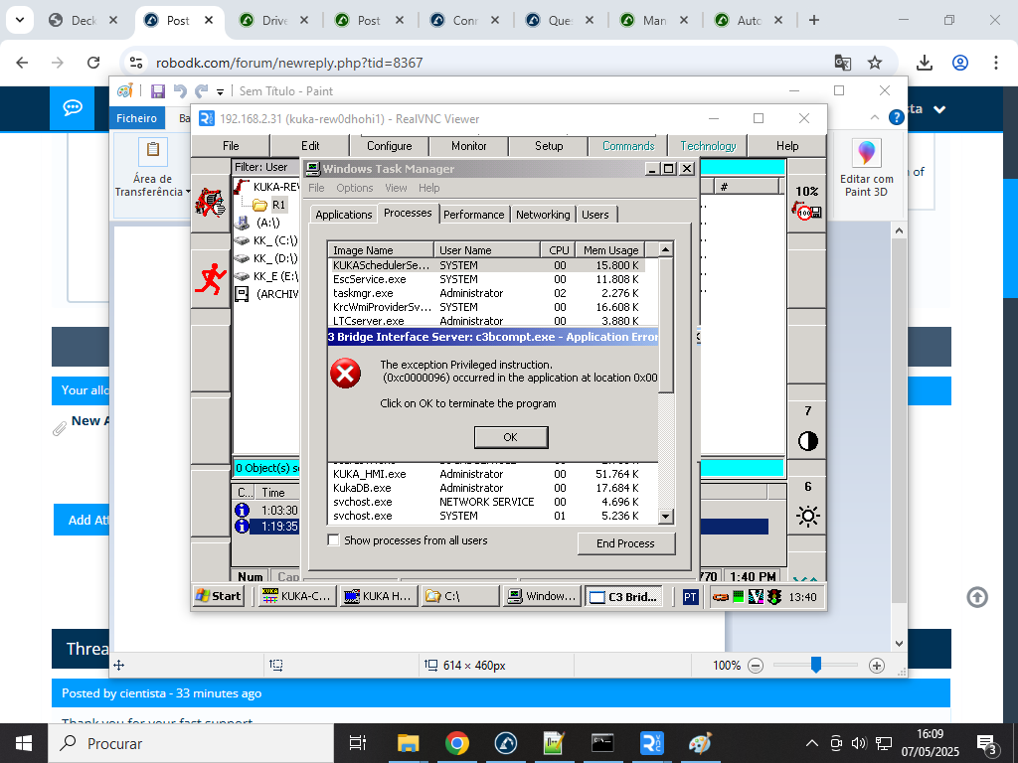The width and height of the screenshot is (1018, 763).
Task: Open Users tab in Task Manager
Action: (x=595, y=215)
